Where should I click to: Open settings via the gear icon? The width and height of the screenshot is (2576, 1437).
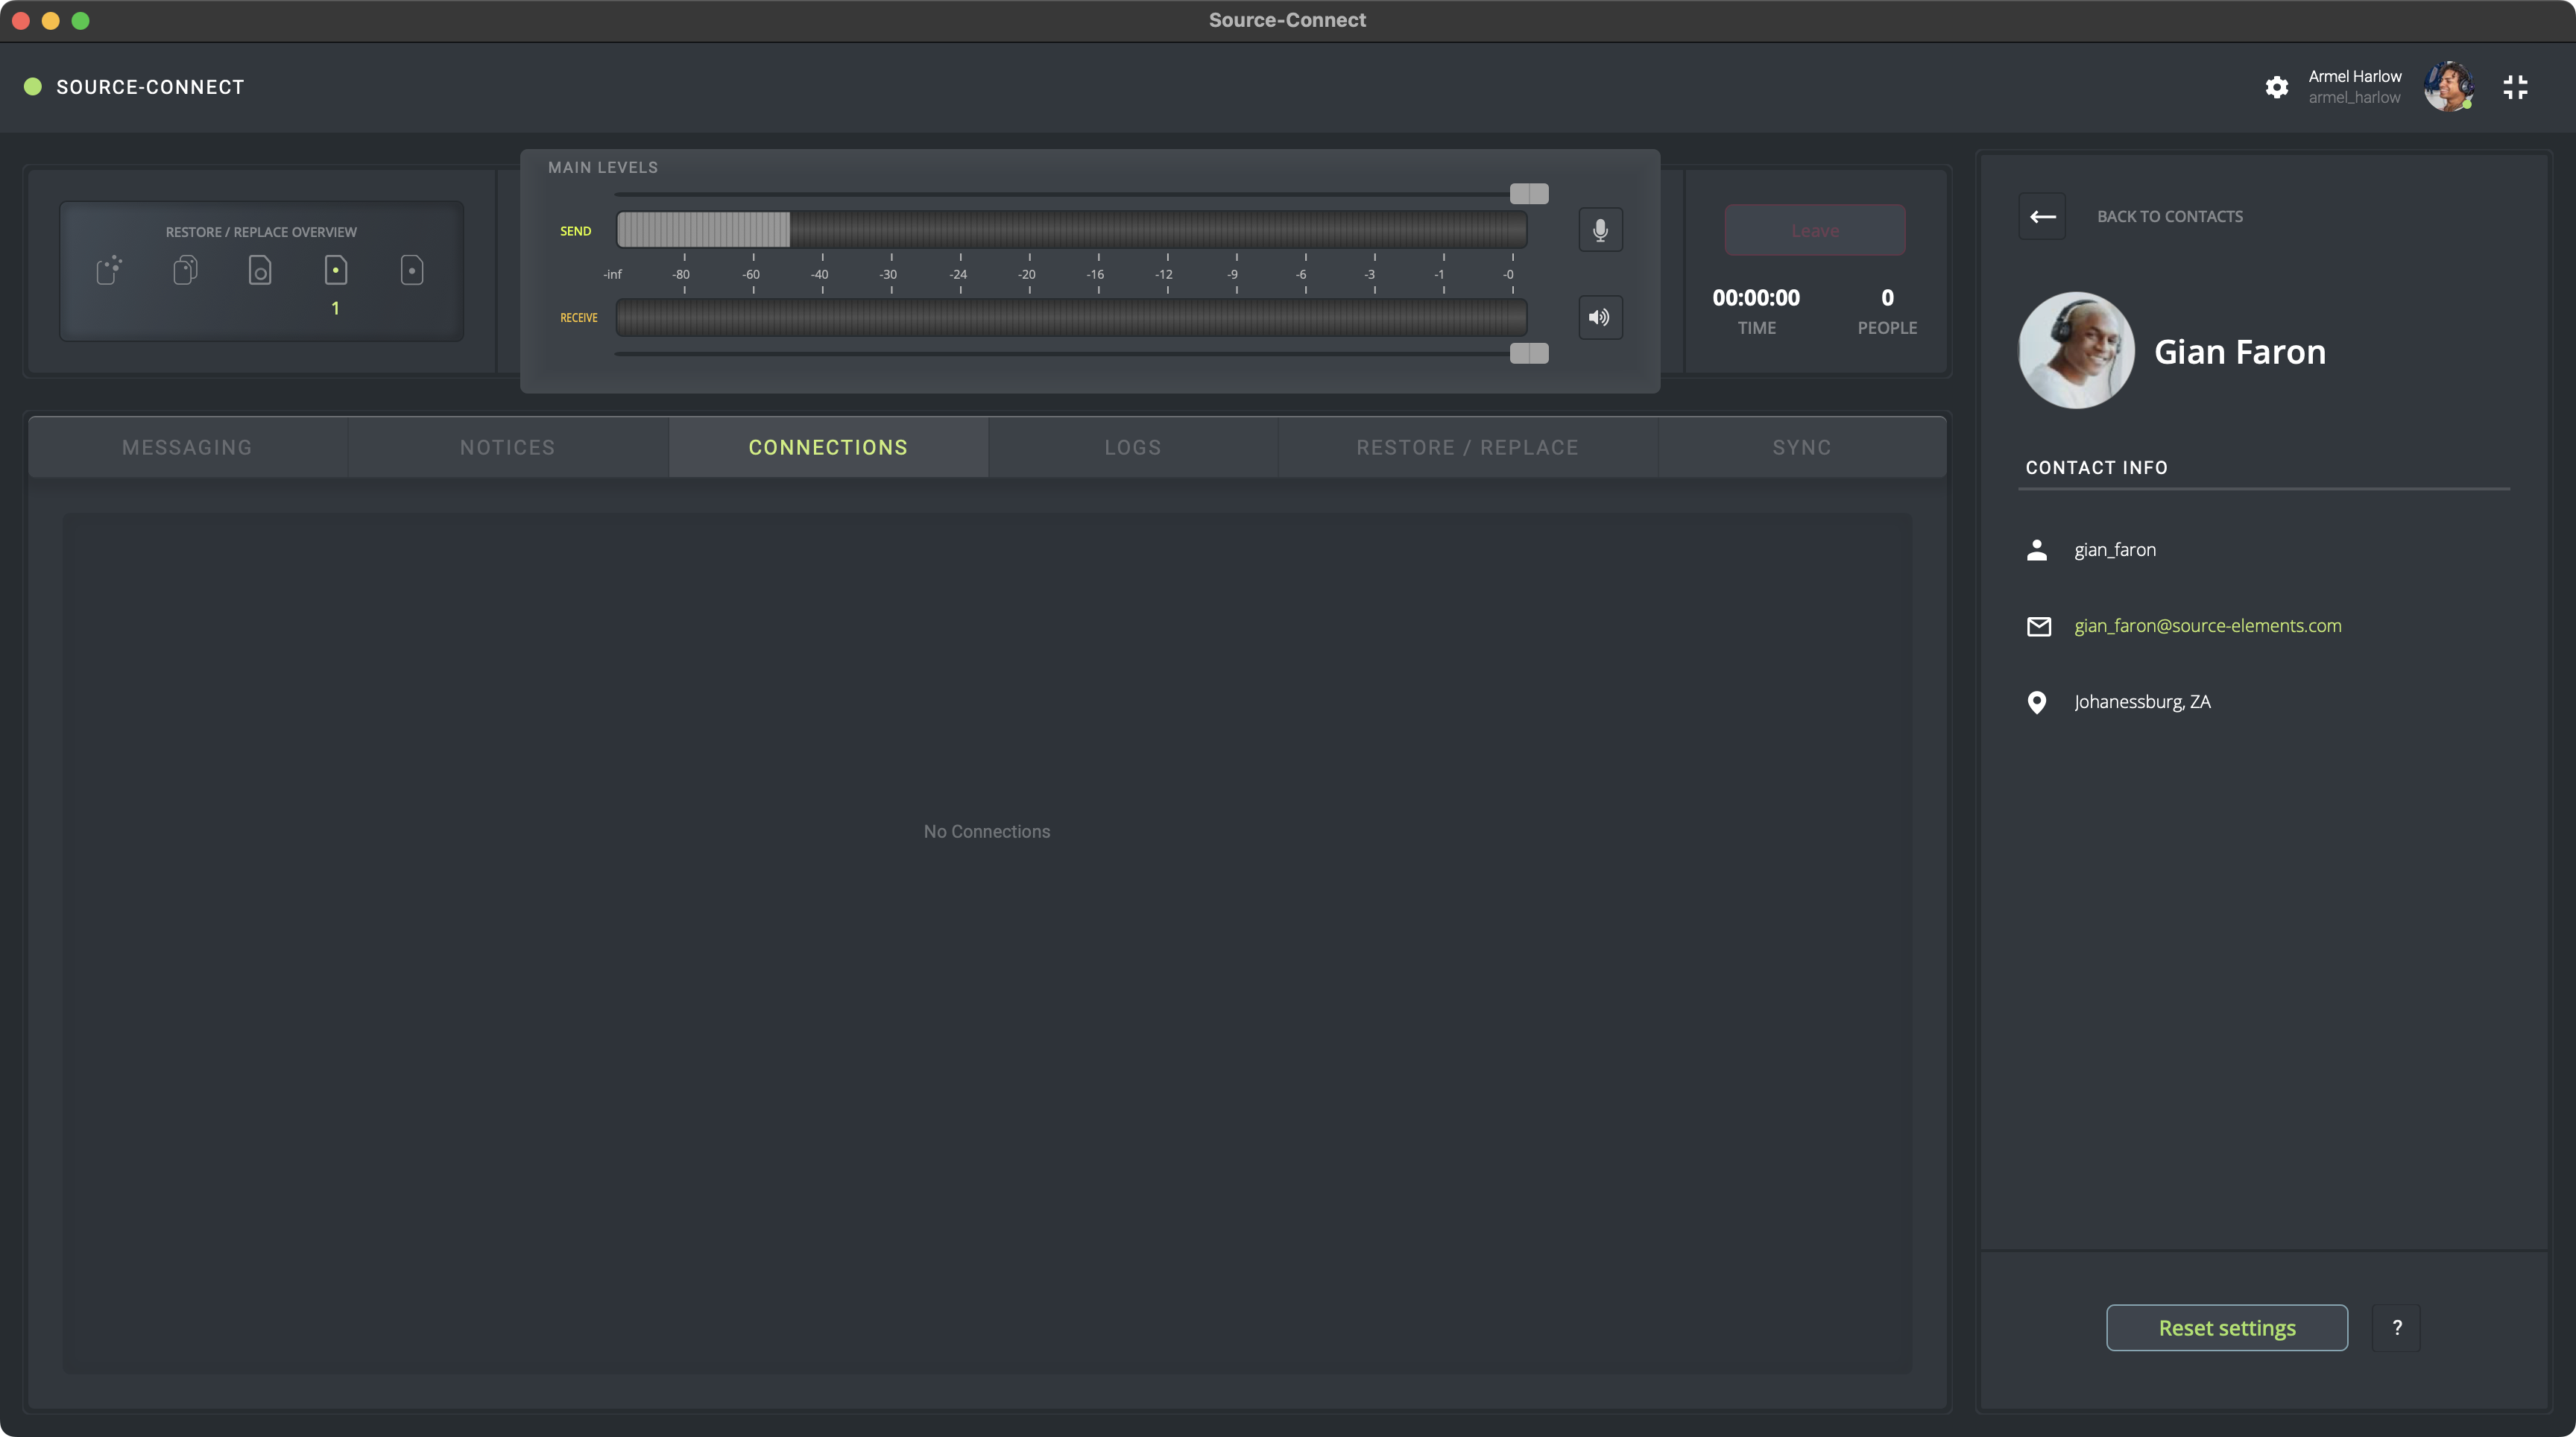pos(2277,87)
